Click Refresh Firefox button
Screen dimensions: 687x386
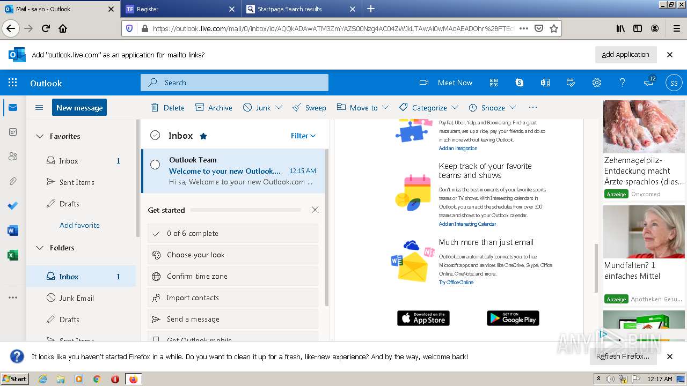point(623,357)
